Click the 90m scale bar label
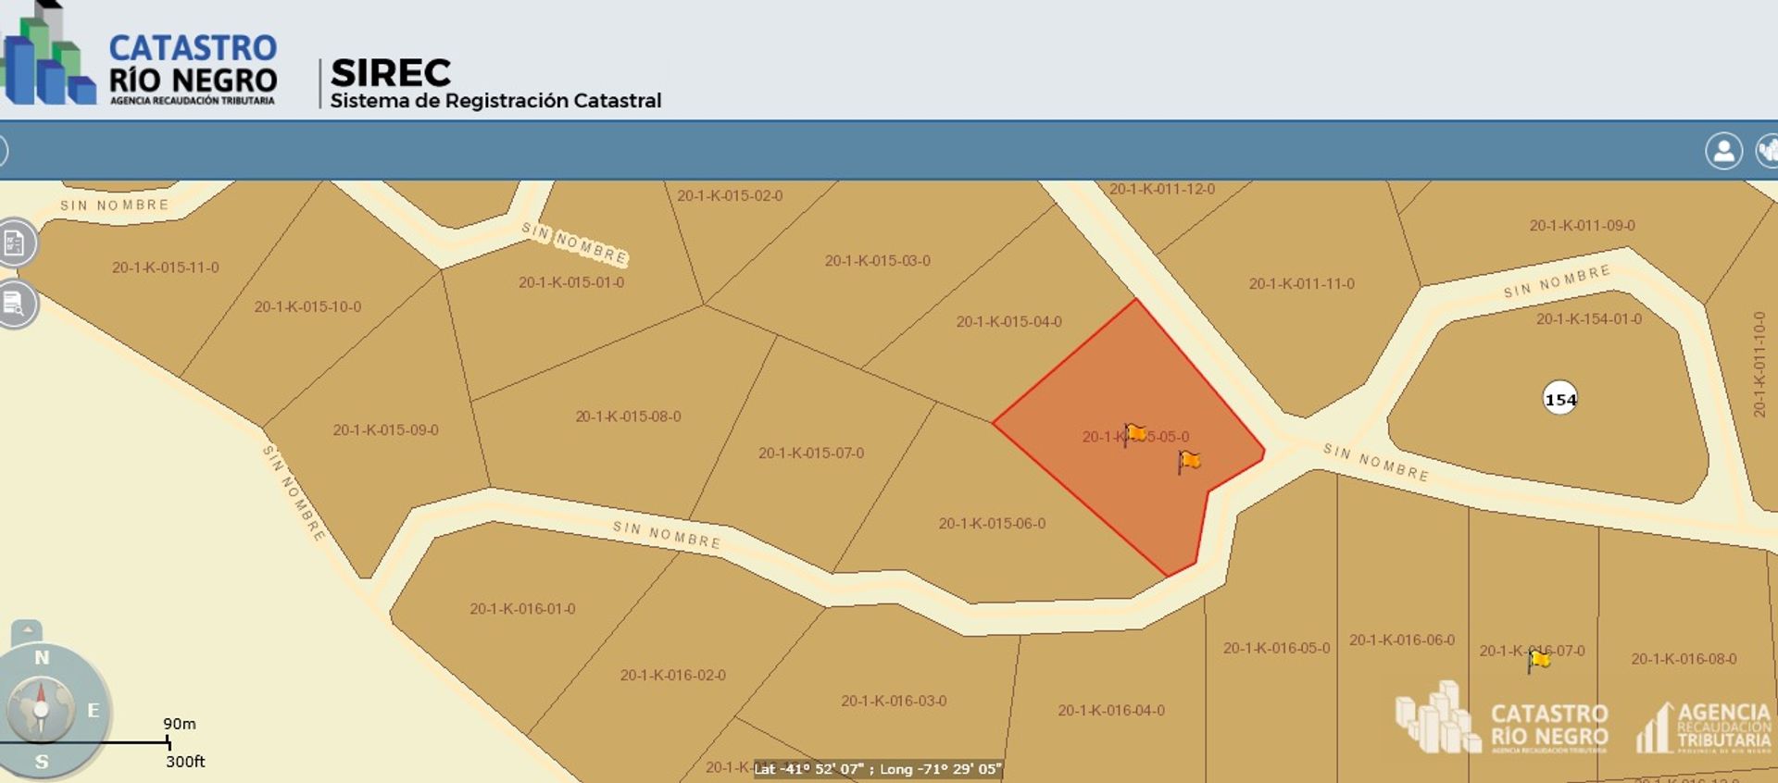The height and width of the screenshot is (783, 1778). click(180, 724)
